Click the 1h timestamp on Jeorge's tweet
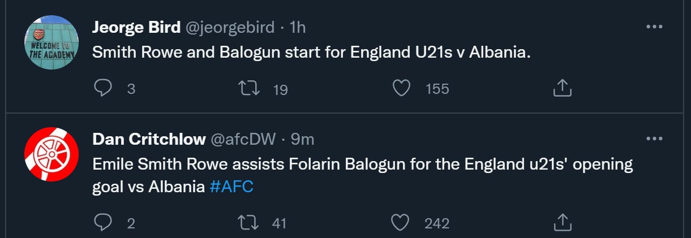 click(297, 27)
